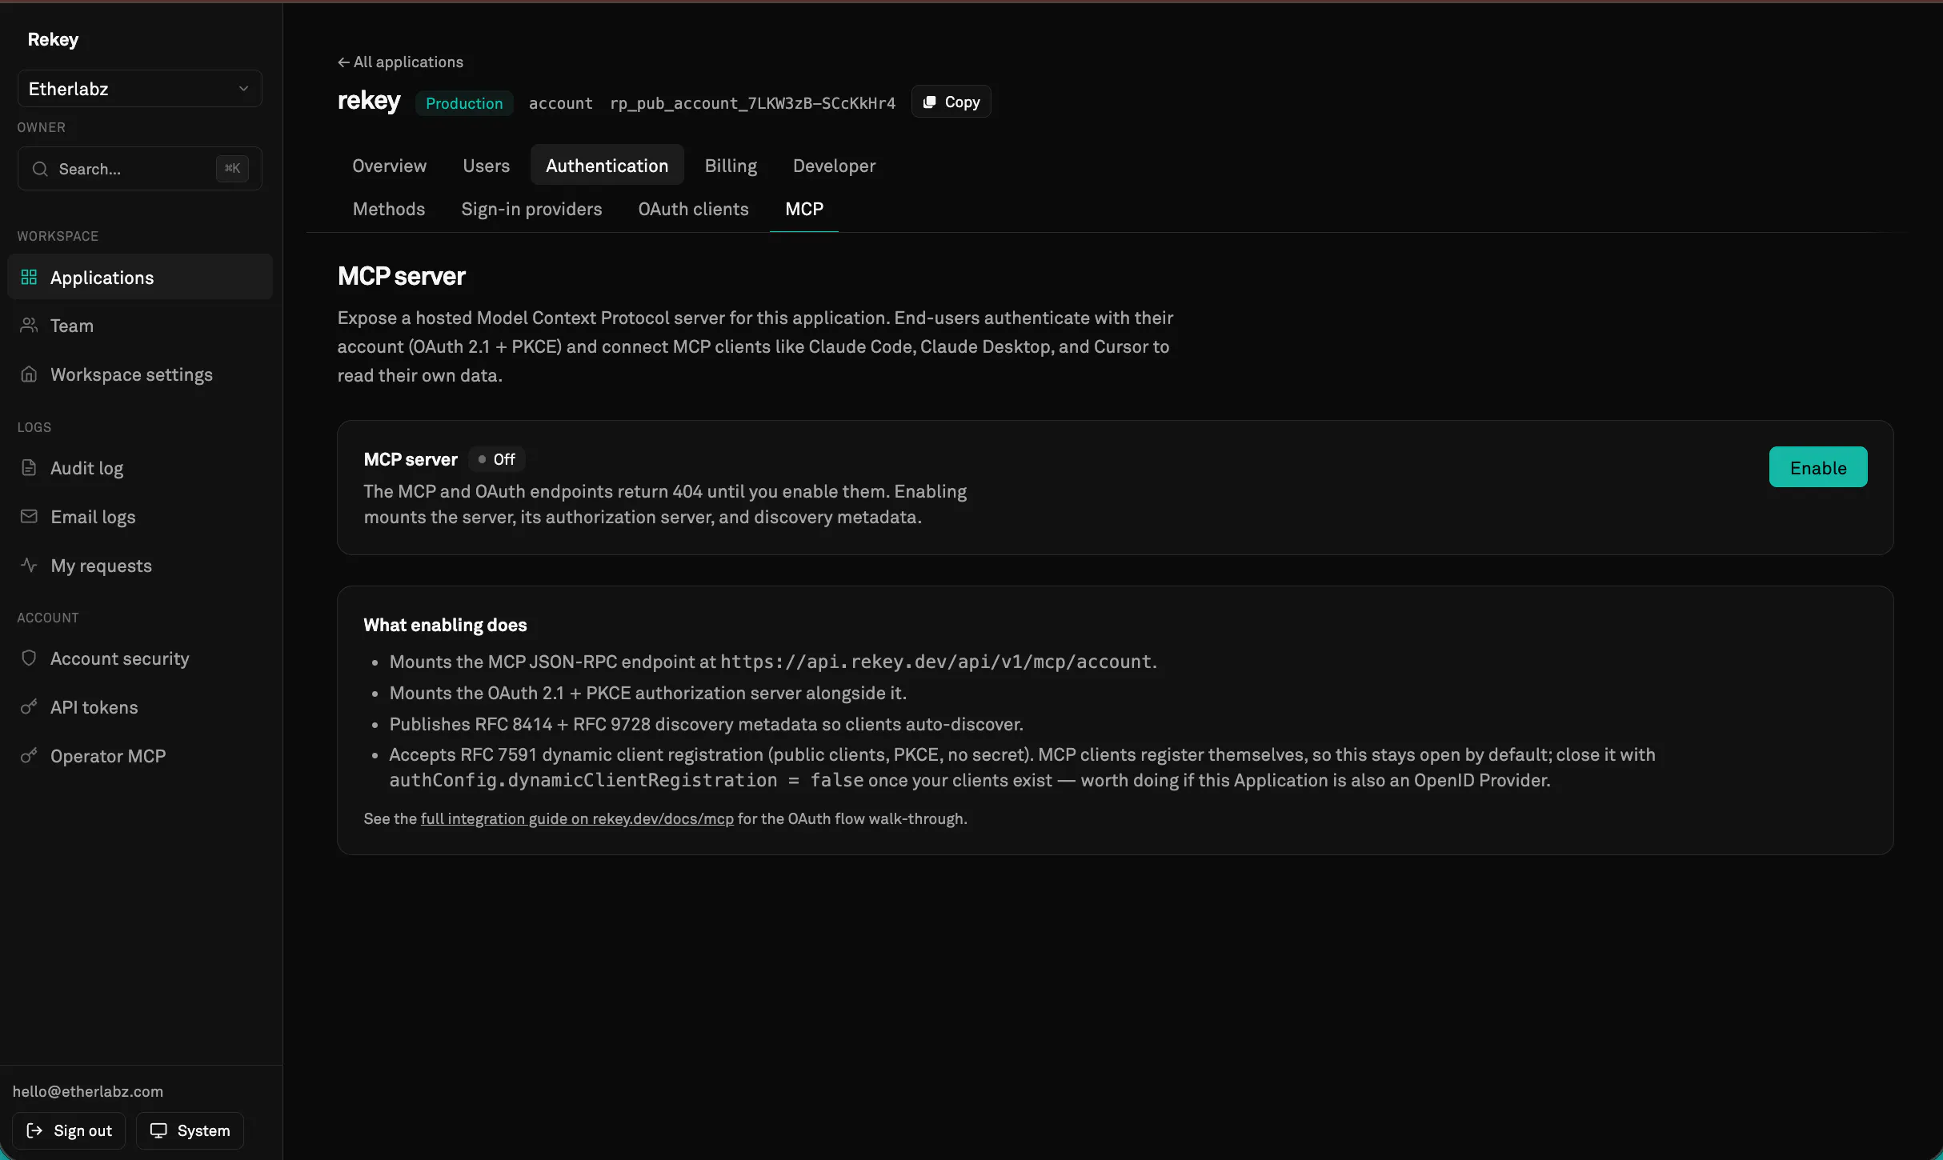The image size is (1943, 1160).
Task: Click the Production environment badge
Action: (464, 103)
